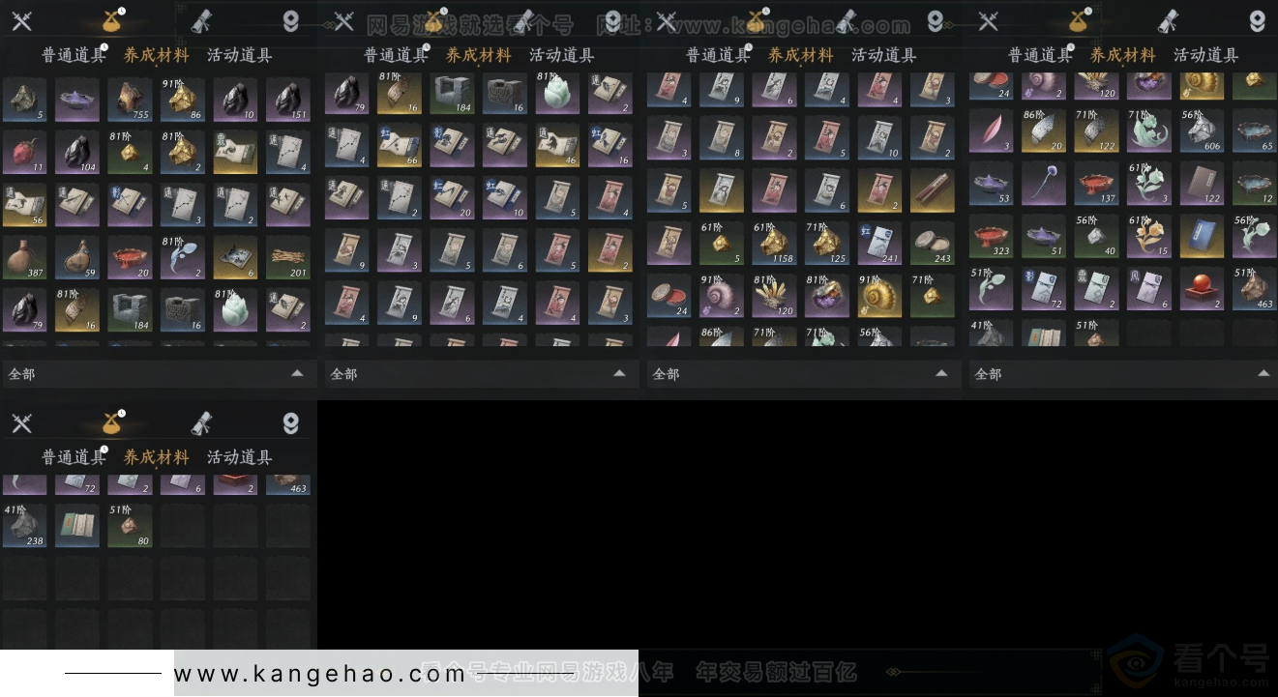Select the red bowl showing 137
1278x697 pixels.
point(1096,183)
